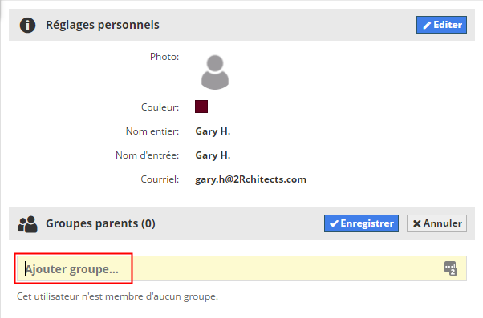Click the Photo: label
The height and width of the screenshot is (318, 483).
(164, 57)
